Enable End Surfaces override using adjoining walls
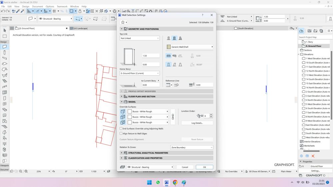333x187 pixels. [x=121, y=128]
